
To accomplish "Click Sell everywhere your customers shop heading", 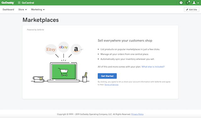I will (125, 40).
